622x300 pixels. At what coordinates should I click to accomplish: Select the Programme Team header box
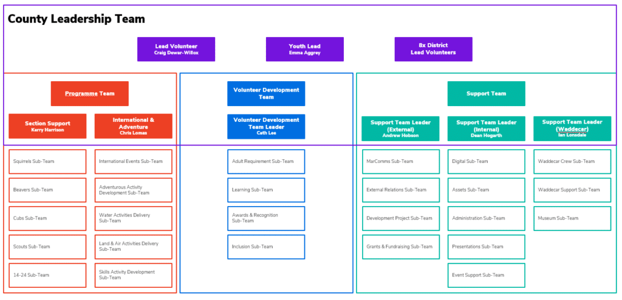tap(89, 93)
